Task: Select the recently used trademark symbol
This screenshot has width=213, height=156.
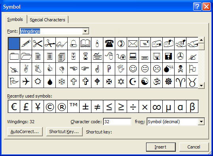Action: click(x=74, y=107)
